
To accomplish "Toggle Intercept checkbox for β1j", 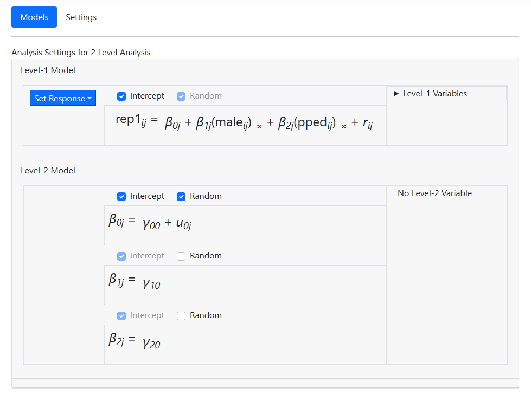I will (122, 256).
